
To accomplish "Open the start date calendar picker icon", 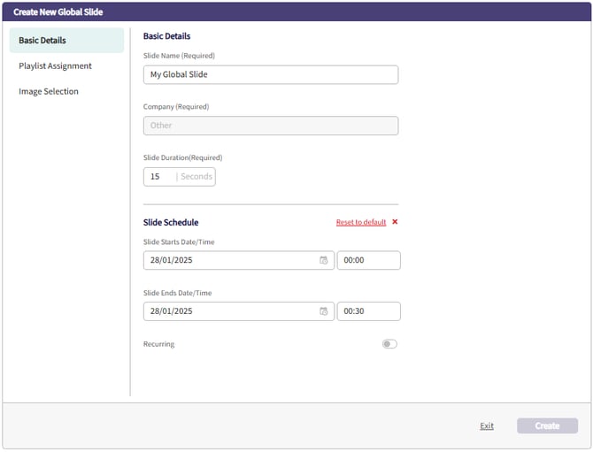I will (x=323, y=261).
